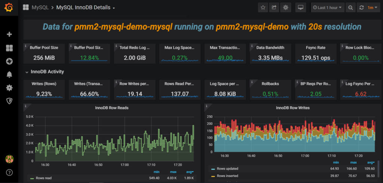Open the 1m refresh interval dropdown

tap(371, 7)
